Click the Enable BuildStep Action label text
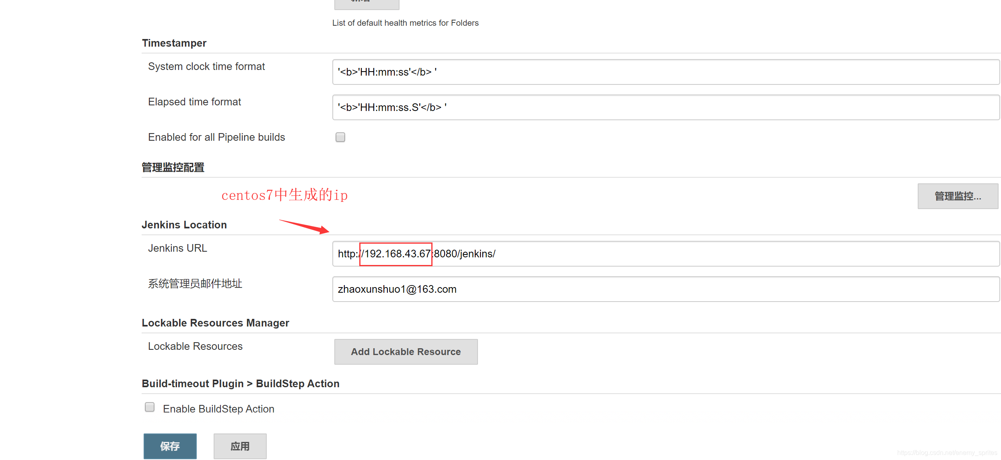Image resolution: width=1001 pixels, height=460 pixels. pyautogui.click(x=218, y=409)
